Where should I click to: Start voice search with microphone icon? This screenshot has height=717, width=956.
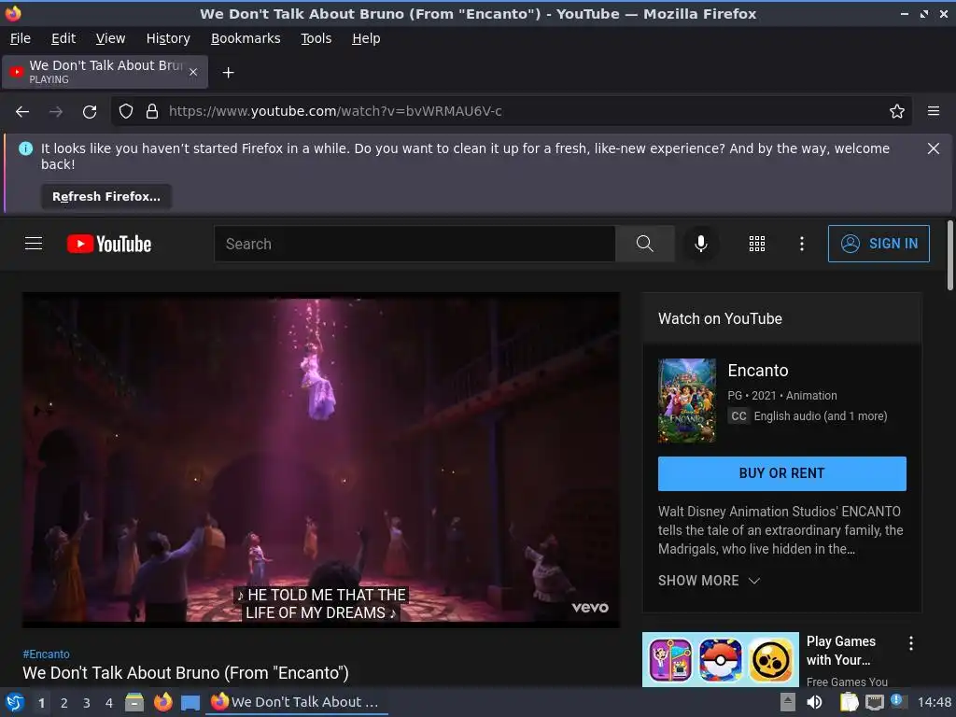[700, 244]
